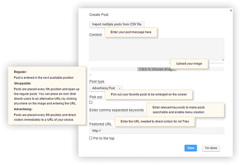Click the Post type label
This screenshot has width=241, height=165.
pyautogui.click(x=97, y=82)
